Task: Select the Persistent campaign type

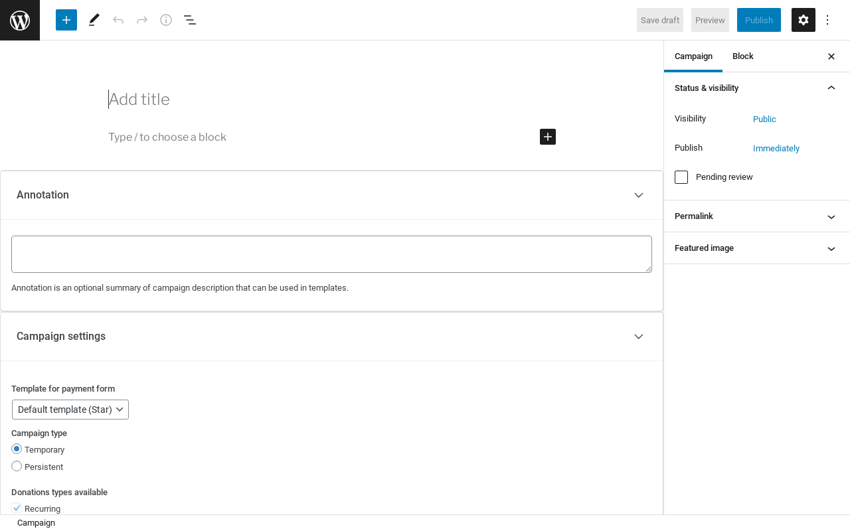Action: [x=17, y=467]
